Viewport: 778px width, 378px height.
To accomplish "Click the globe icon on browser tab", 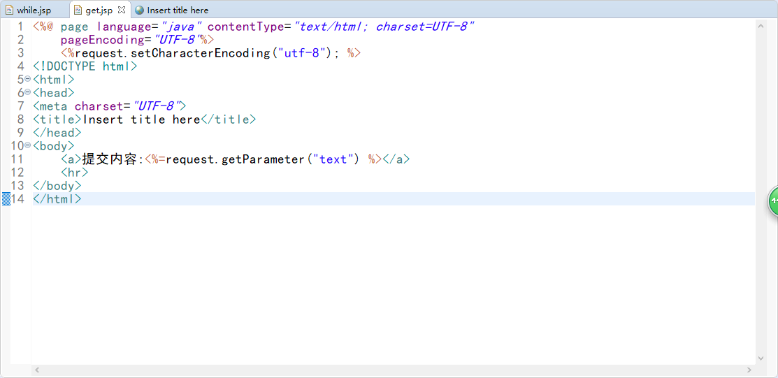I will coord(139,10).
